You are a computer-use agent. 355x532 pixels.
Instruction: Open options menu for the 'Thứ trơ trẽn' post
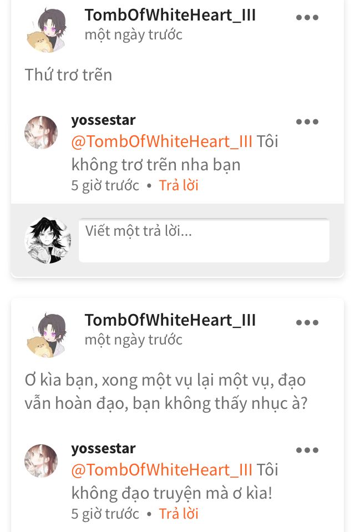click(x=307, y=17)
